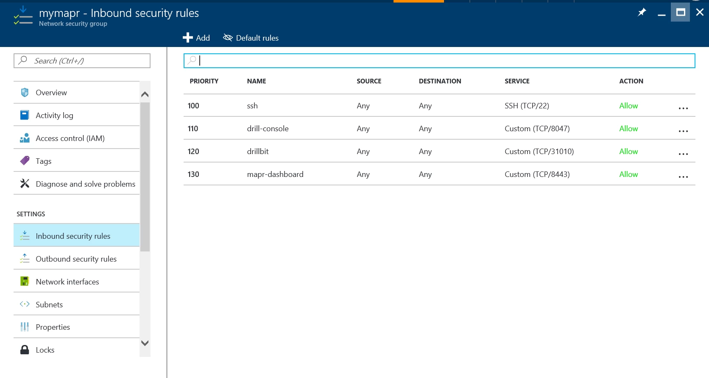Click the Overview shield icon
Screen dimensions: 709x378
coord(25,92)
